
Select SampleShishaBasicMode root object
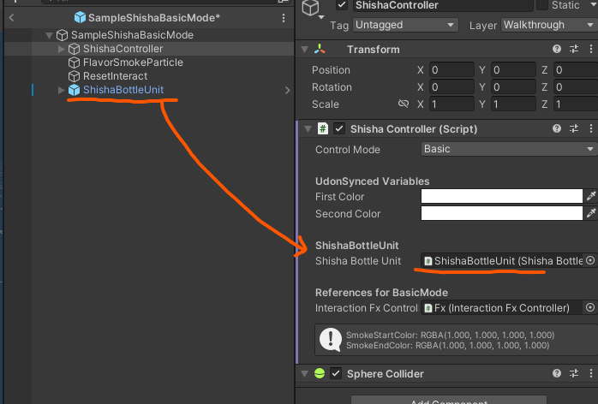coord(132,35)
